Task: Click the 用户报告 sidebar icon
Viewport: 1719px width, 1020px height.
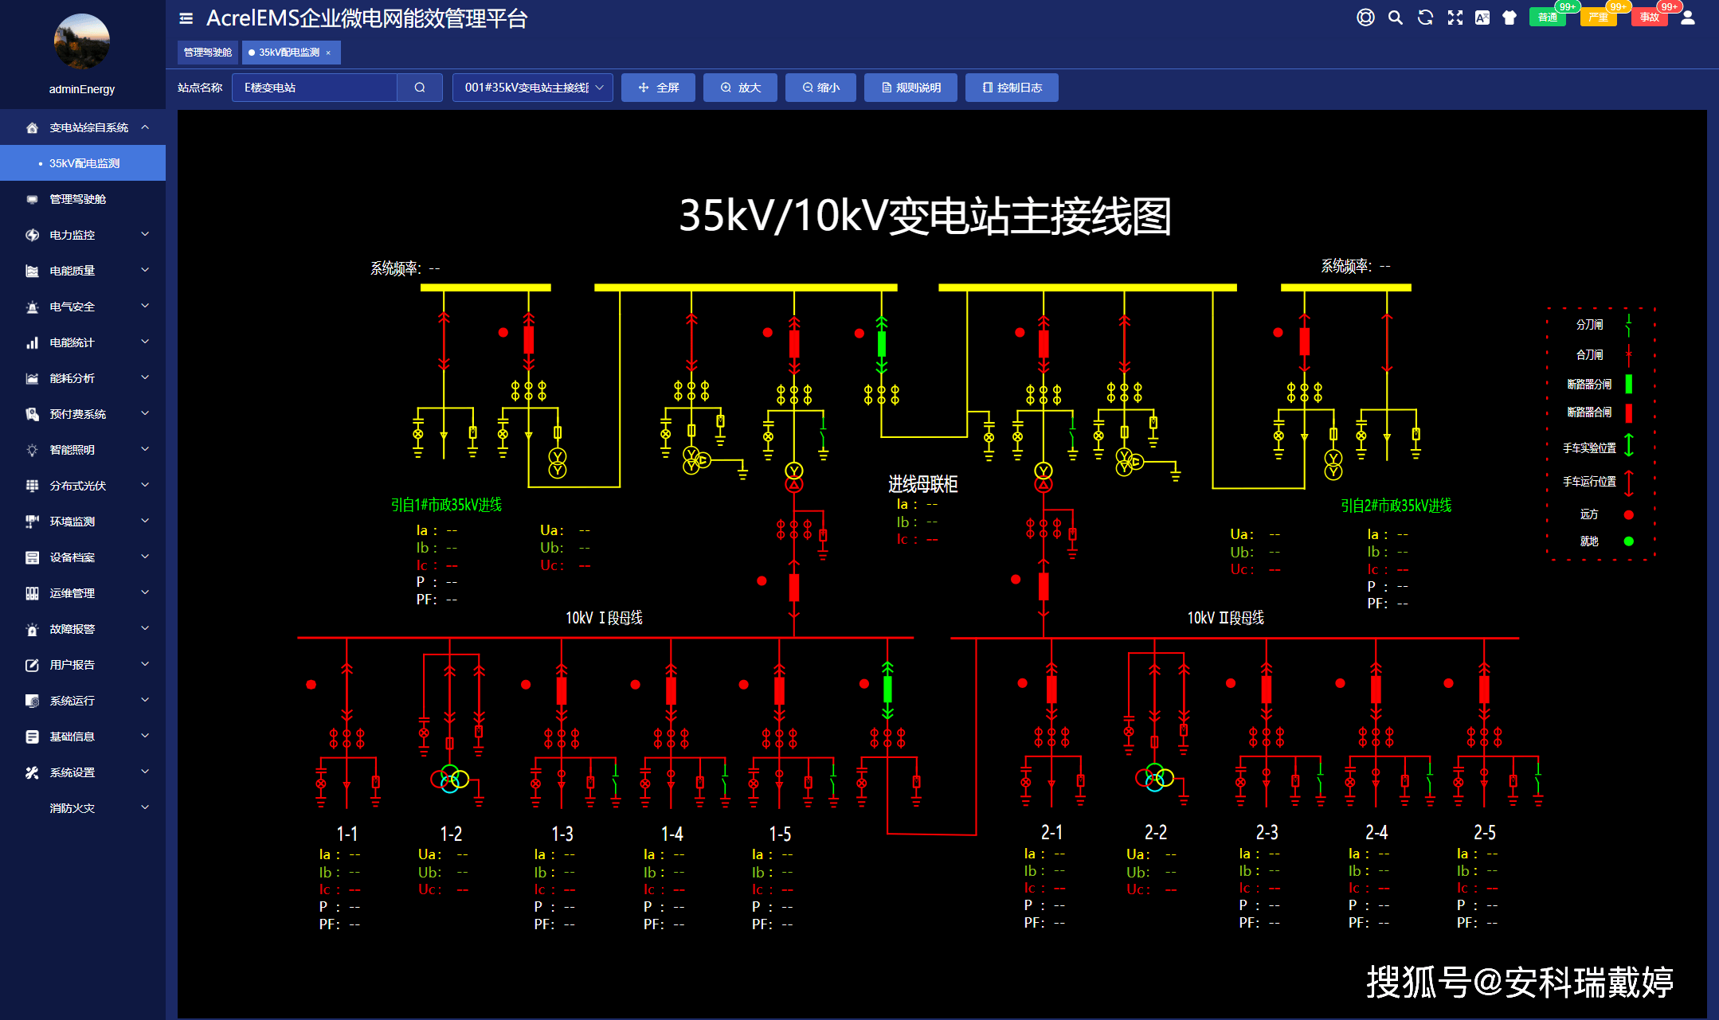Action: click(32, 665)
